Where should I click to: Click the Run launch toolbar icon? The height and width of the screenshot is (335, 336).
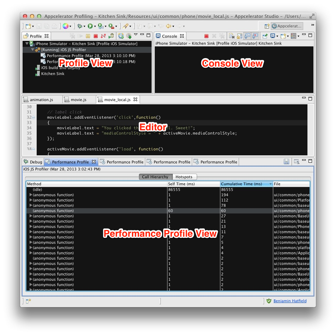click(x=90, y=26)
